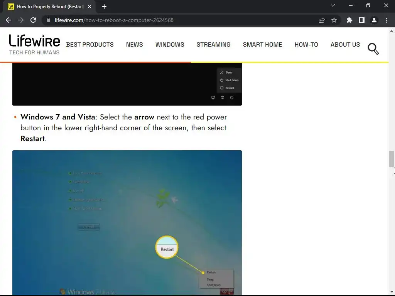View site information via padlock icon
The image size is (395, 296).
pos(49,20)
